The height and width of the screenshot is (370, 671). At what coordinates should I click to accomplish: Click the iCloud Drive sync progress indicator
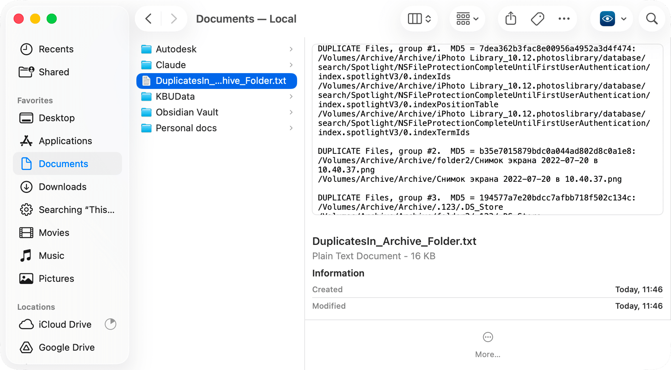click(111, 324)
